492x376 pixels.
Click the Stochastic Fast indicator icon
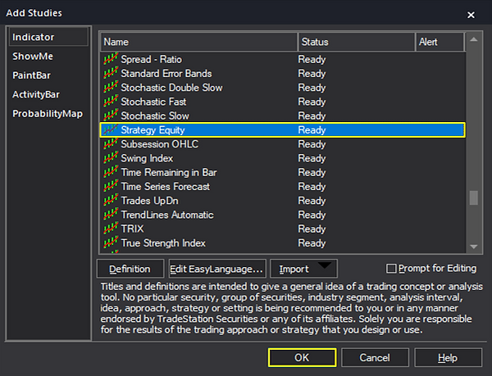(x=111, y=102)
